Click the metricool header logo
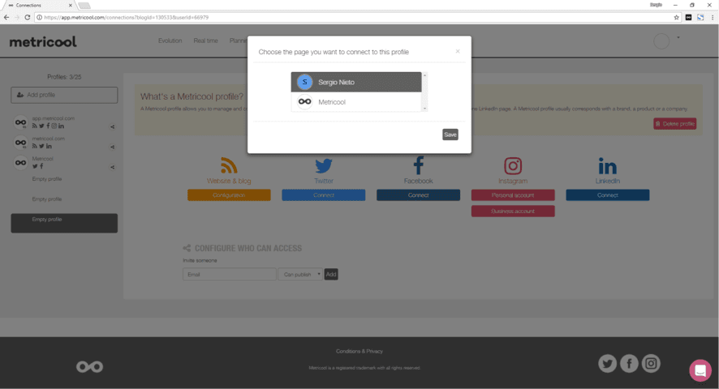This screenshot has height=389, width=719. [x=43, y=41]
